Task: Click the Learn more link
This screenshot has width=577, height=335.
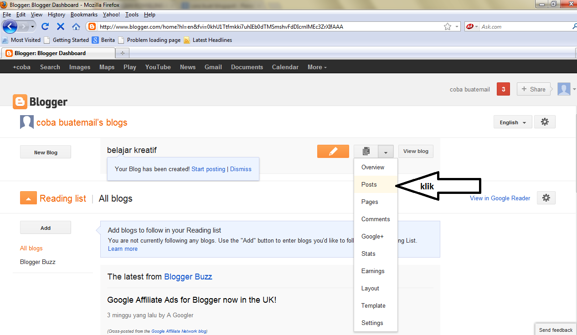Action: [123, 249]
